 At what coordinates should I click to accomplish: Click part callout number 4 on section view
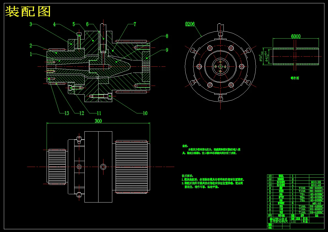pos(54,24)
